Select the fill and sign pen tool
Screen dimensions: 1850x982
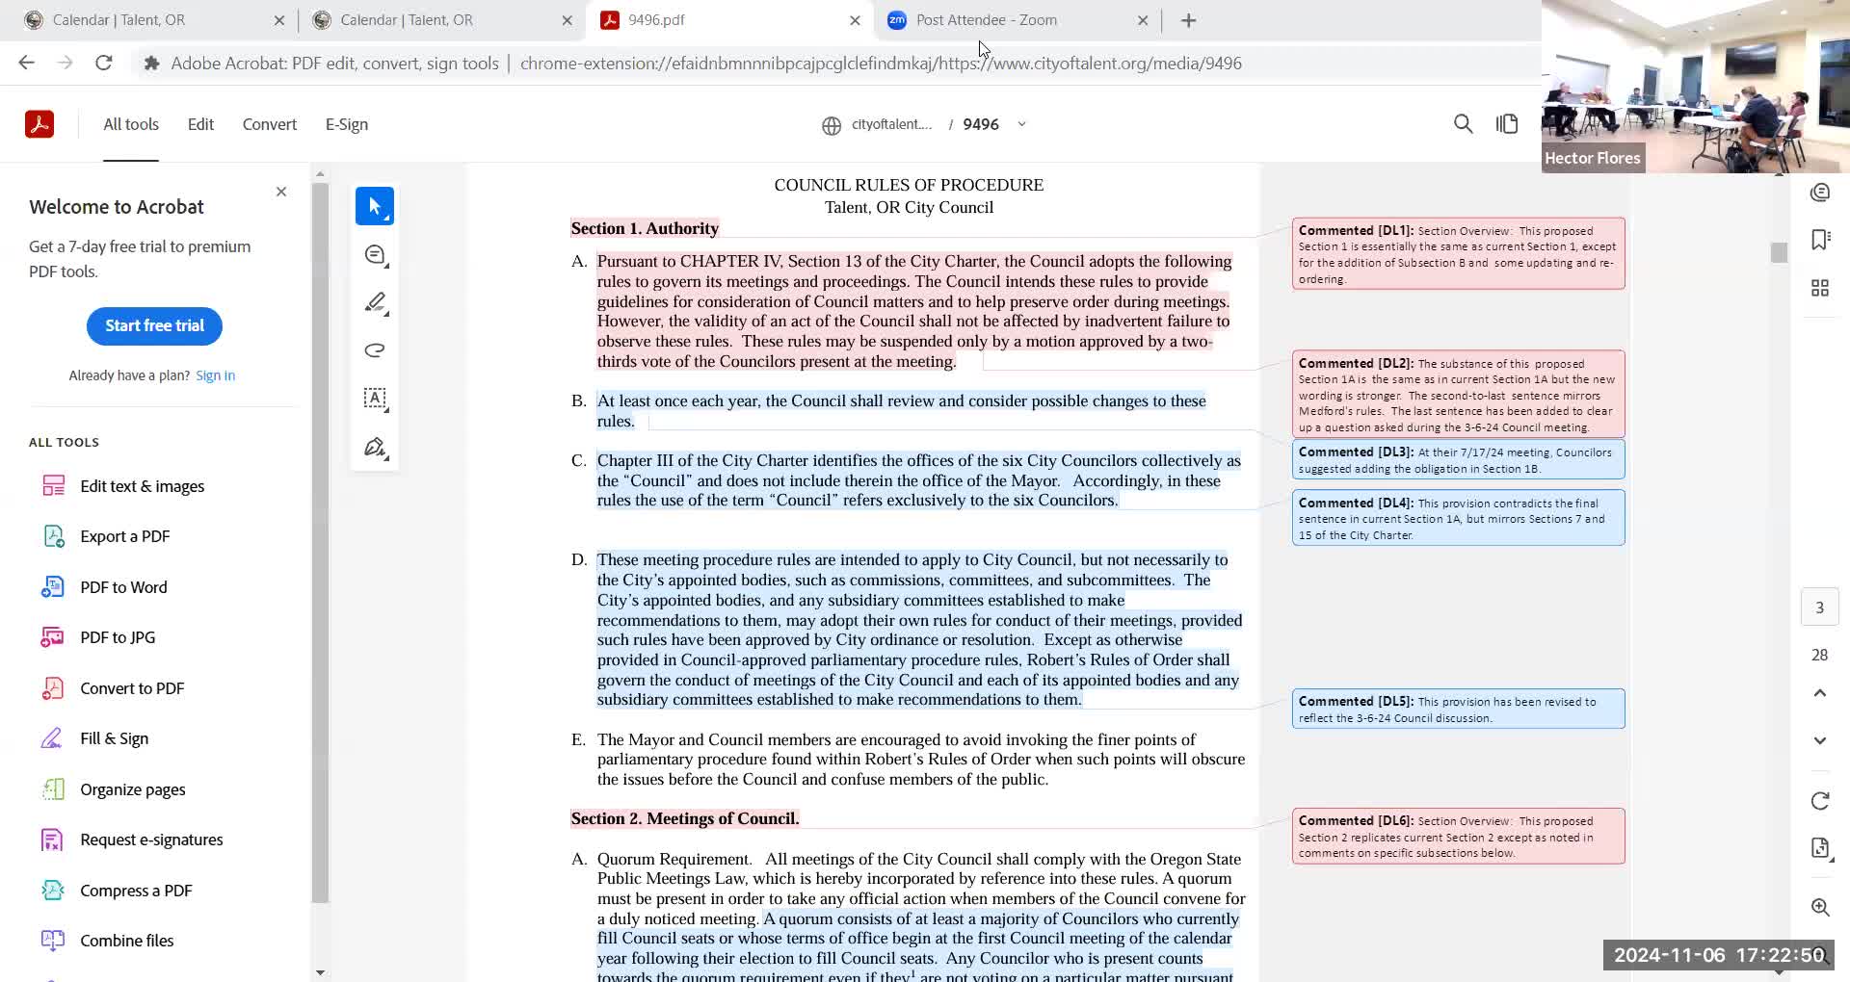click(x=375, y=448)
